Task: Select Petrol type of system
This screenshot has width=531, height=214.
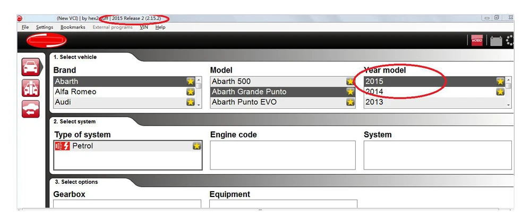Action: coord(128,146)
